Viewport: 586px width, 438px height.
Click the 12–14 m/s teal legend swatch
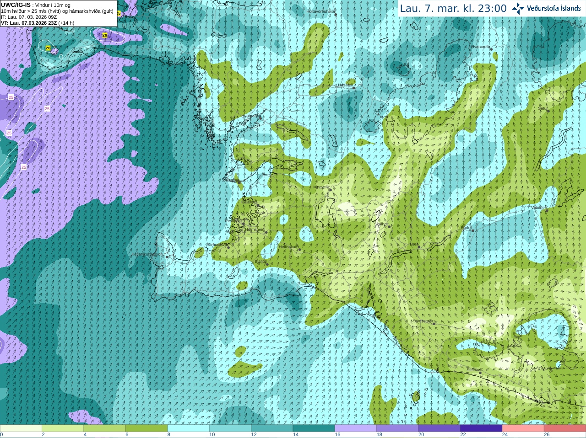tap(272, 428)
